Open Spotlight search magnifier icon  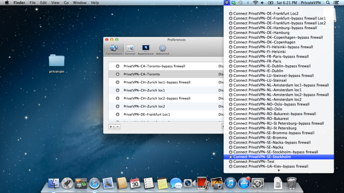(328, 3)
